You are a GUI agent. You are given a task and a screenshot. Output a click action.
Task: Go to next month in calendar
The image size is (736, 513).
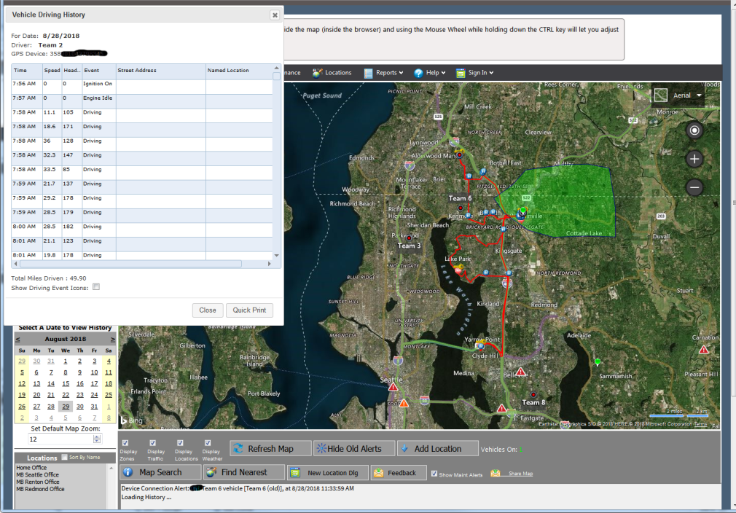coord(113,340)
